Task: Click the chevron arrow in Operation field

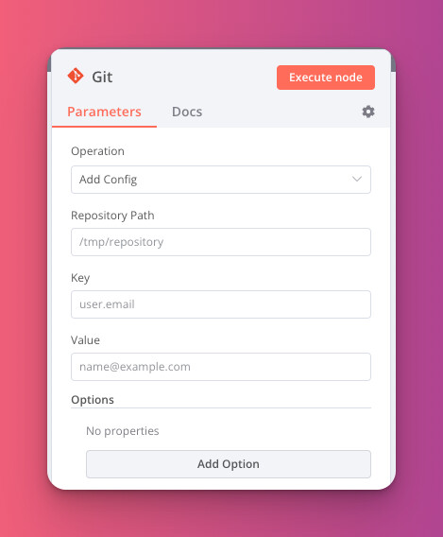Action: [357, 179]
